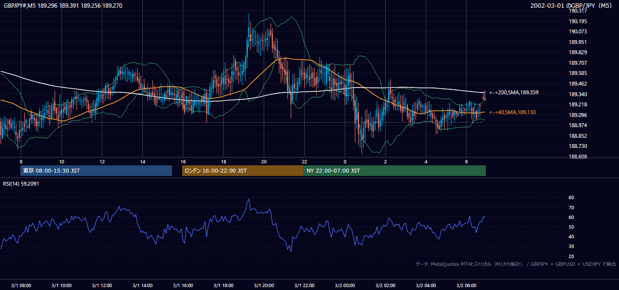Click the 3/2 04:00 bottom timeline label
619x290 pixels.
pos(426,285)
